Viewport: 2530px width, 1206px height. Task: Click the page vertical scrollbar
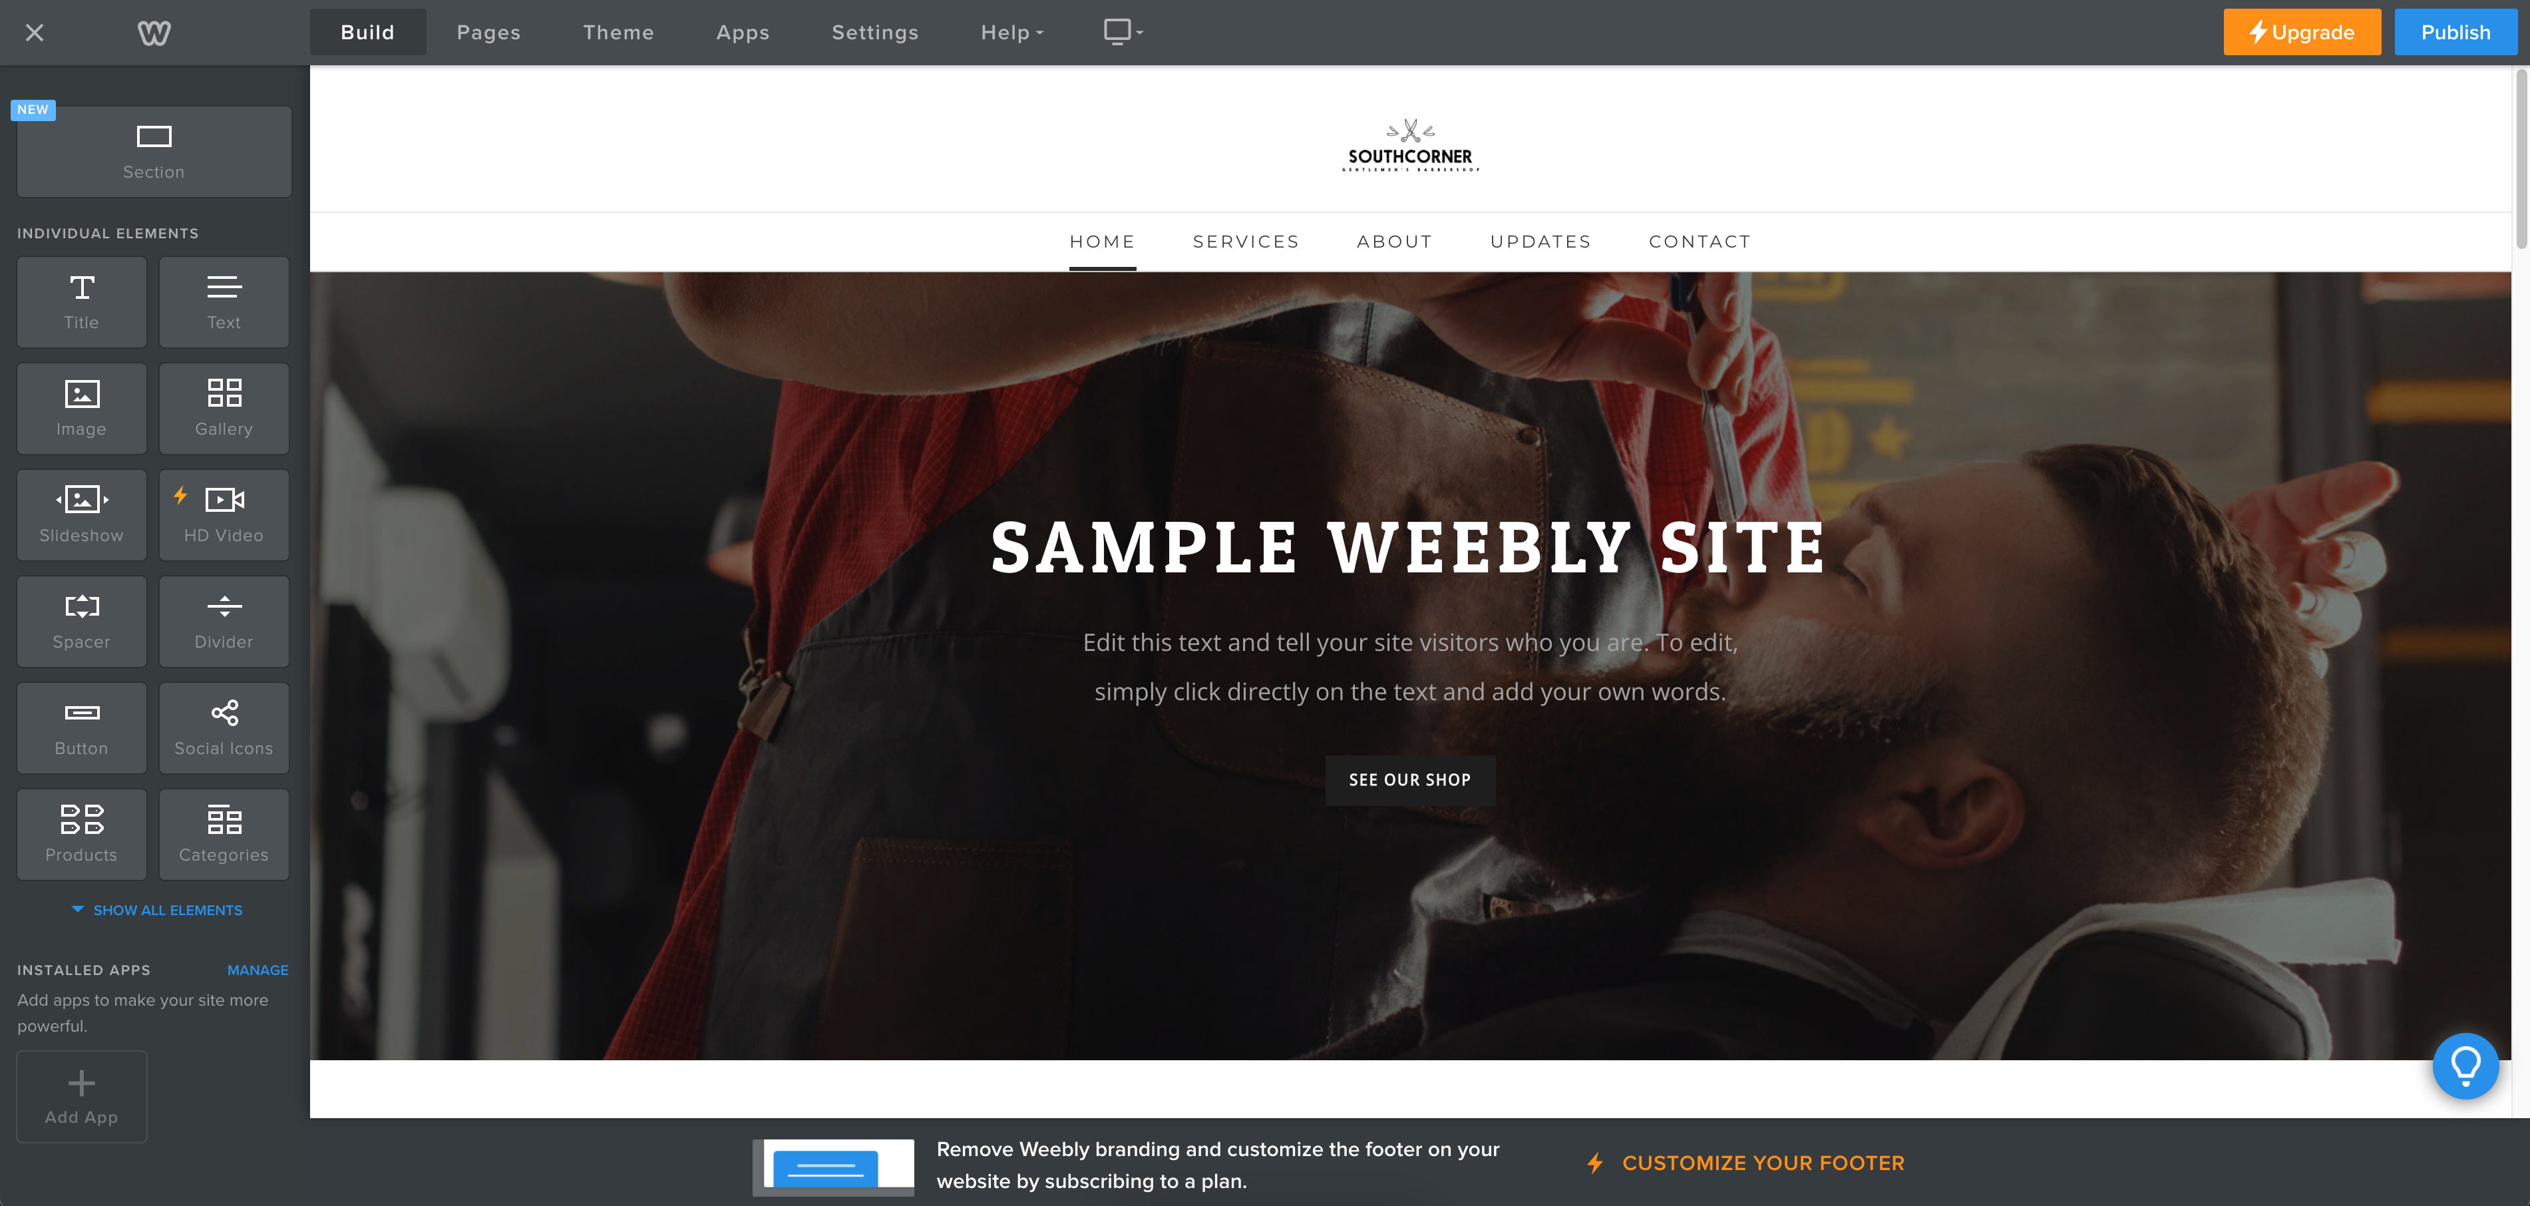2520,157
